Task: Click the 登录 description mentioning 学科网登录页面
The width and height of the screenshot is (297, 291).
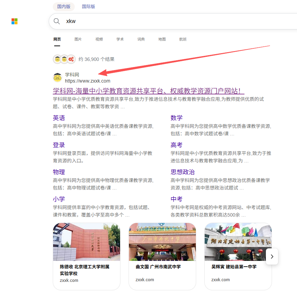Action: coord(102,157)
